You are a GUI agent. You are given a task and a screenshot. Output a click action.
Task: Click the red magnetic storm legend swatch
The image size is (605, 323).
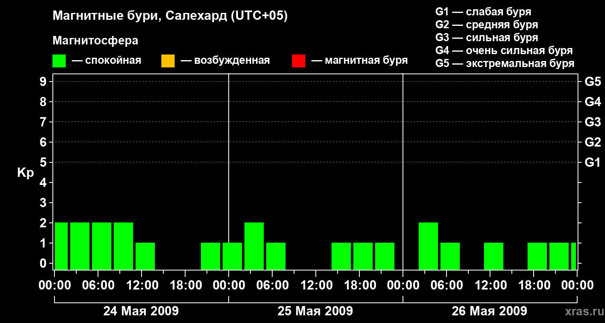(299, 61)
